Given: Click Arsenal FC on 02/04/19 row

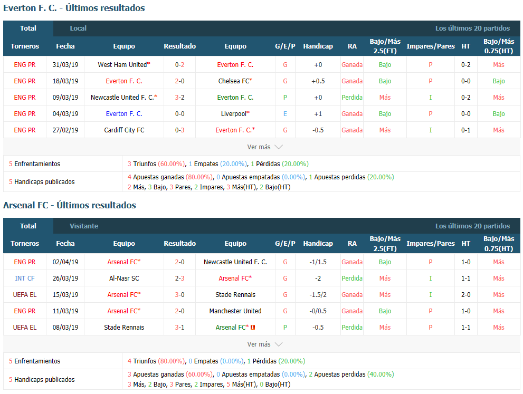Looking at the screenshot, I should click(x=123, y=262).
